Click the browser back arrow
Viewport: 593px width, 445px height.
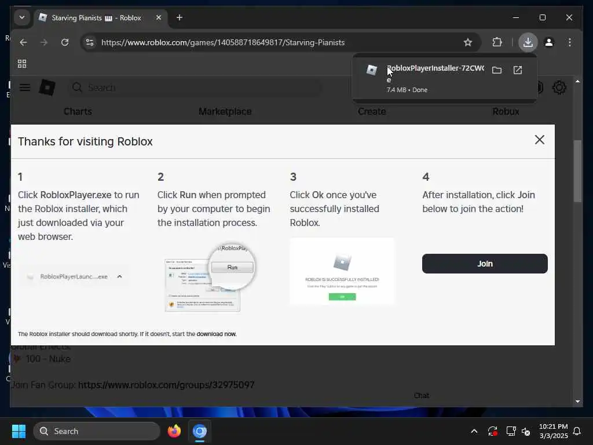(x=23, y=42)
